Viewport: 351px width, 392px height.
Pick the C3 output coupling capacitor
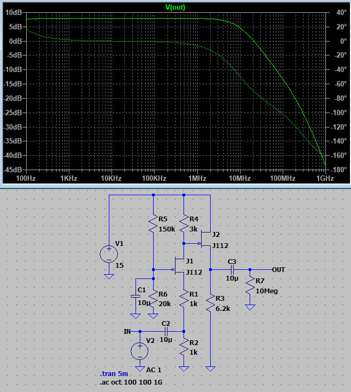click(231, 269)
